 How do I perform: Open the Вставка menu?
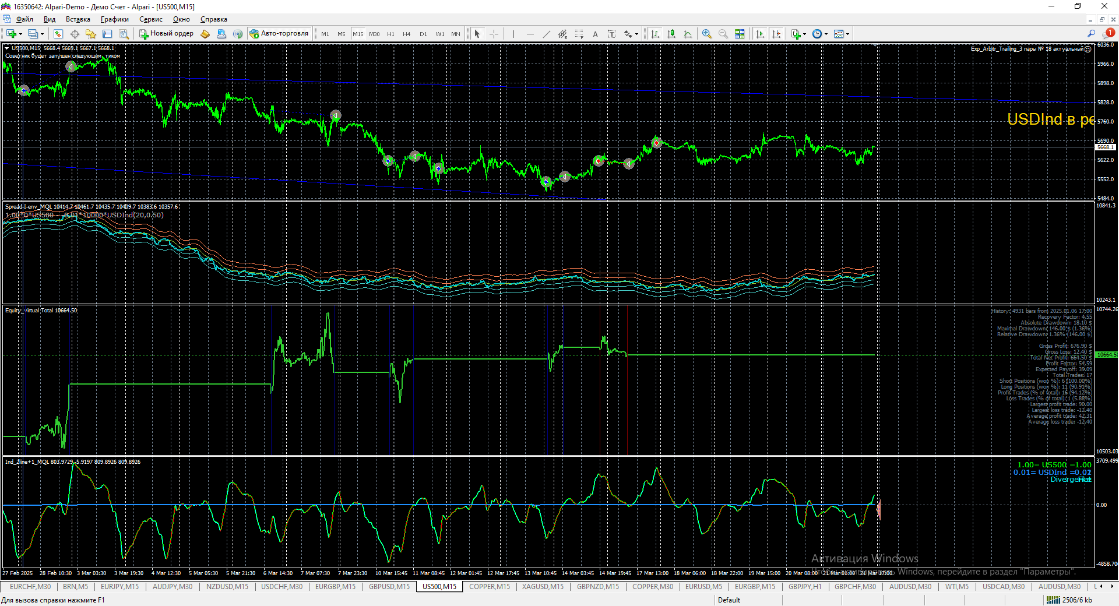(78, 19)
